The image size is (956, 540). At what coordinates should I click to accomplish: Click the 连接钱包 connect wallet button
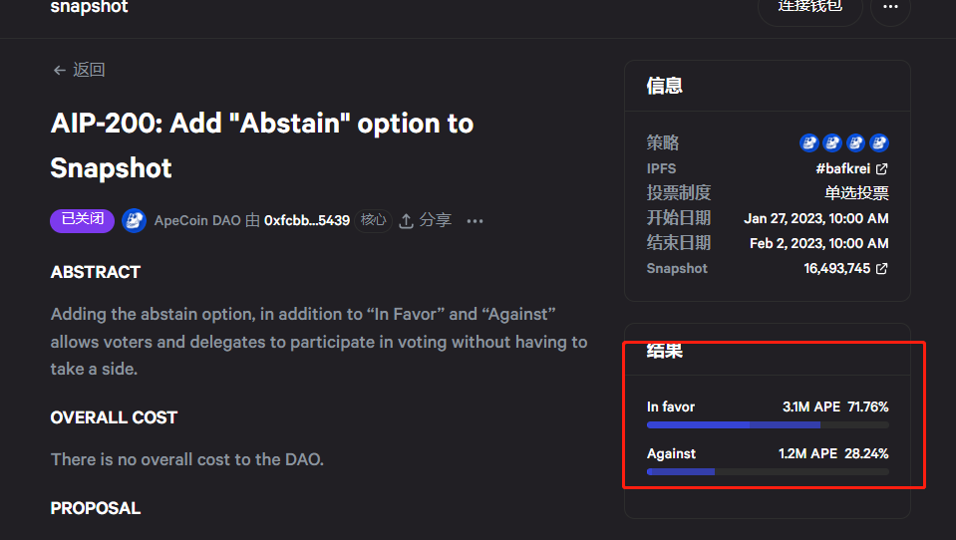tap(809, 8)
